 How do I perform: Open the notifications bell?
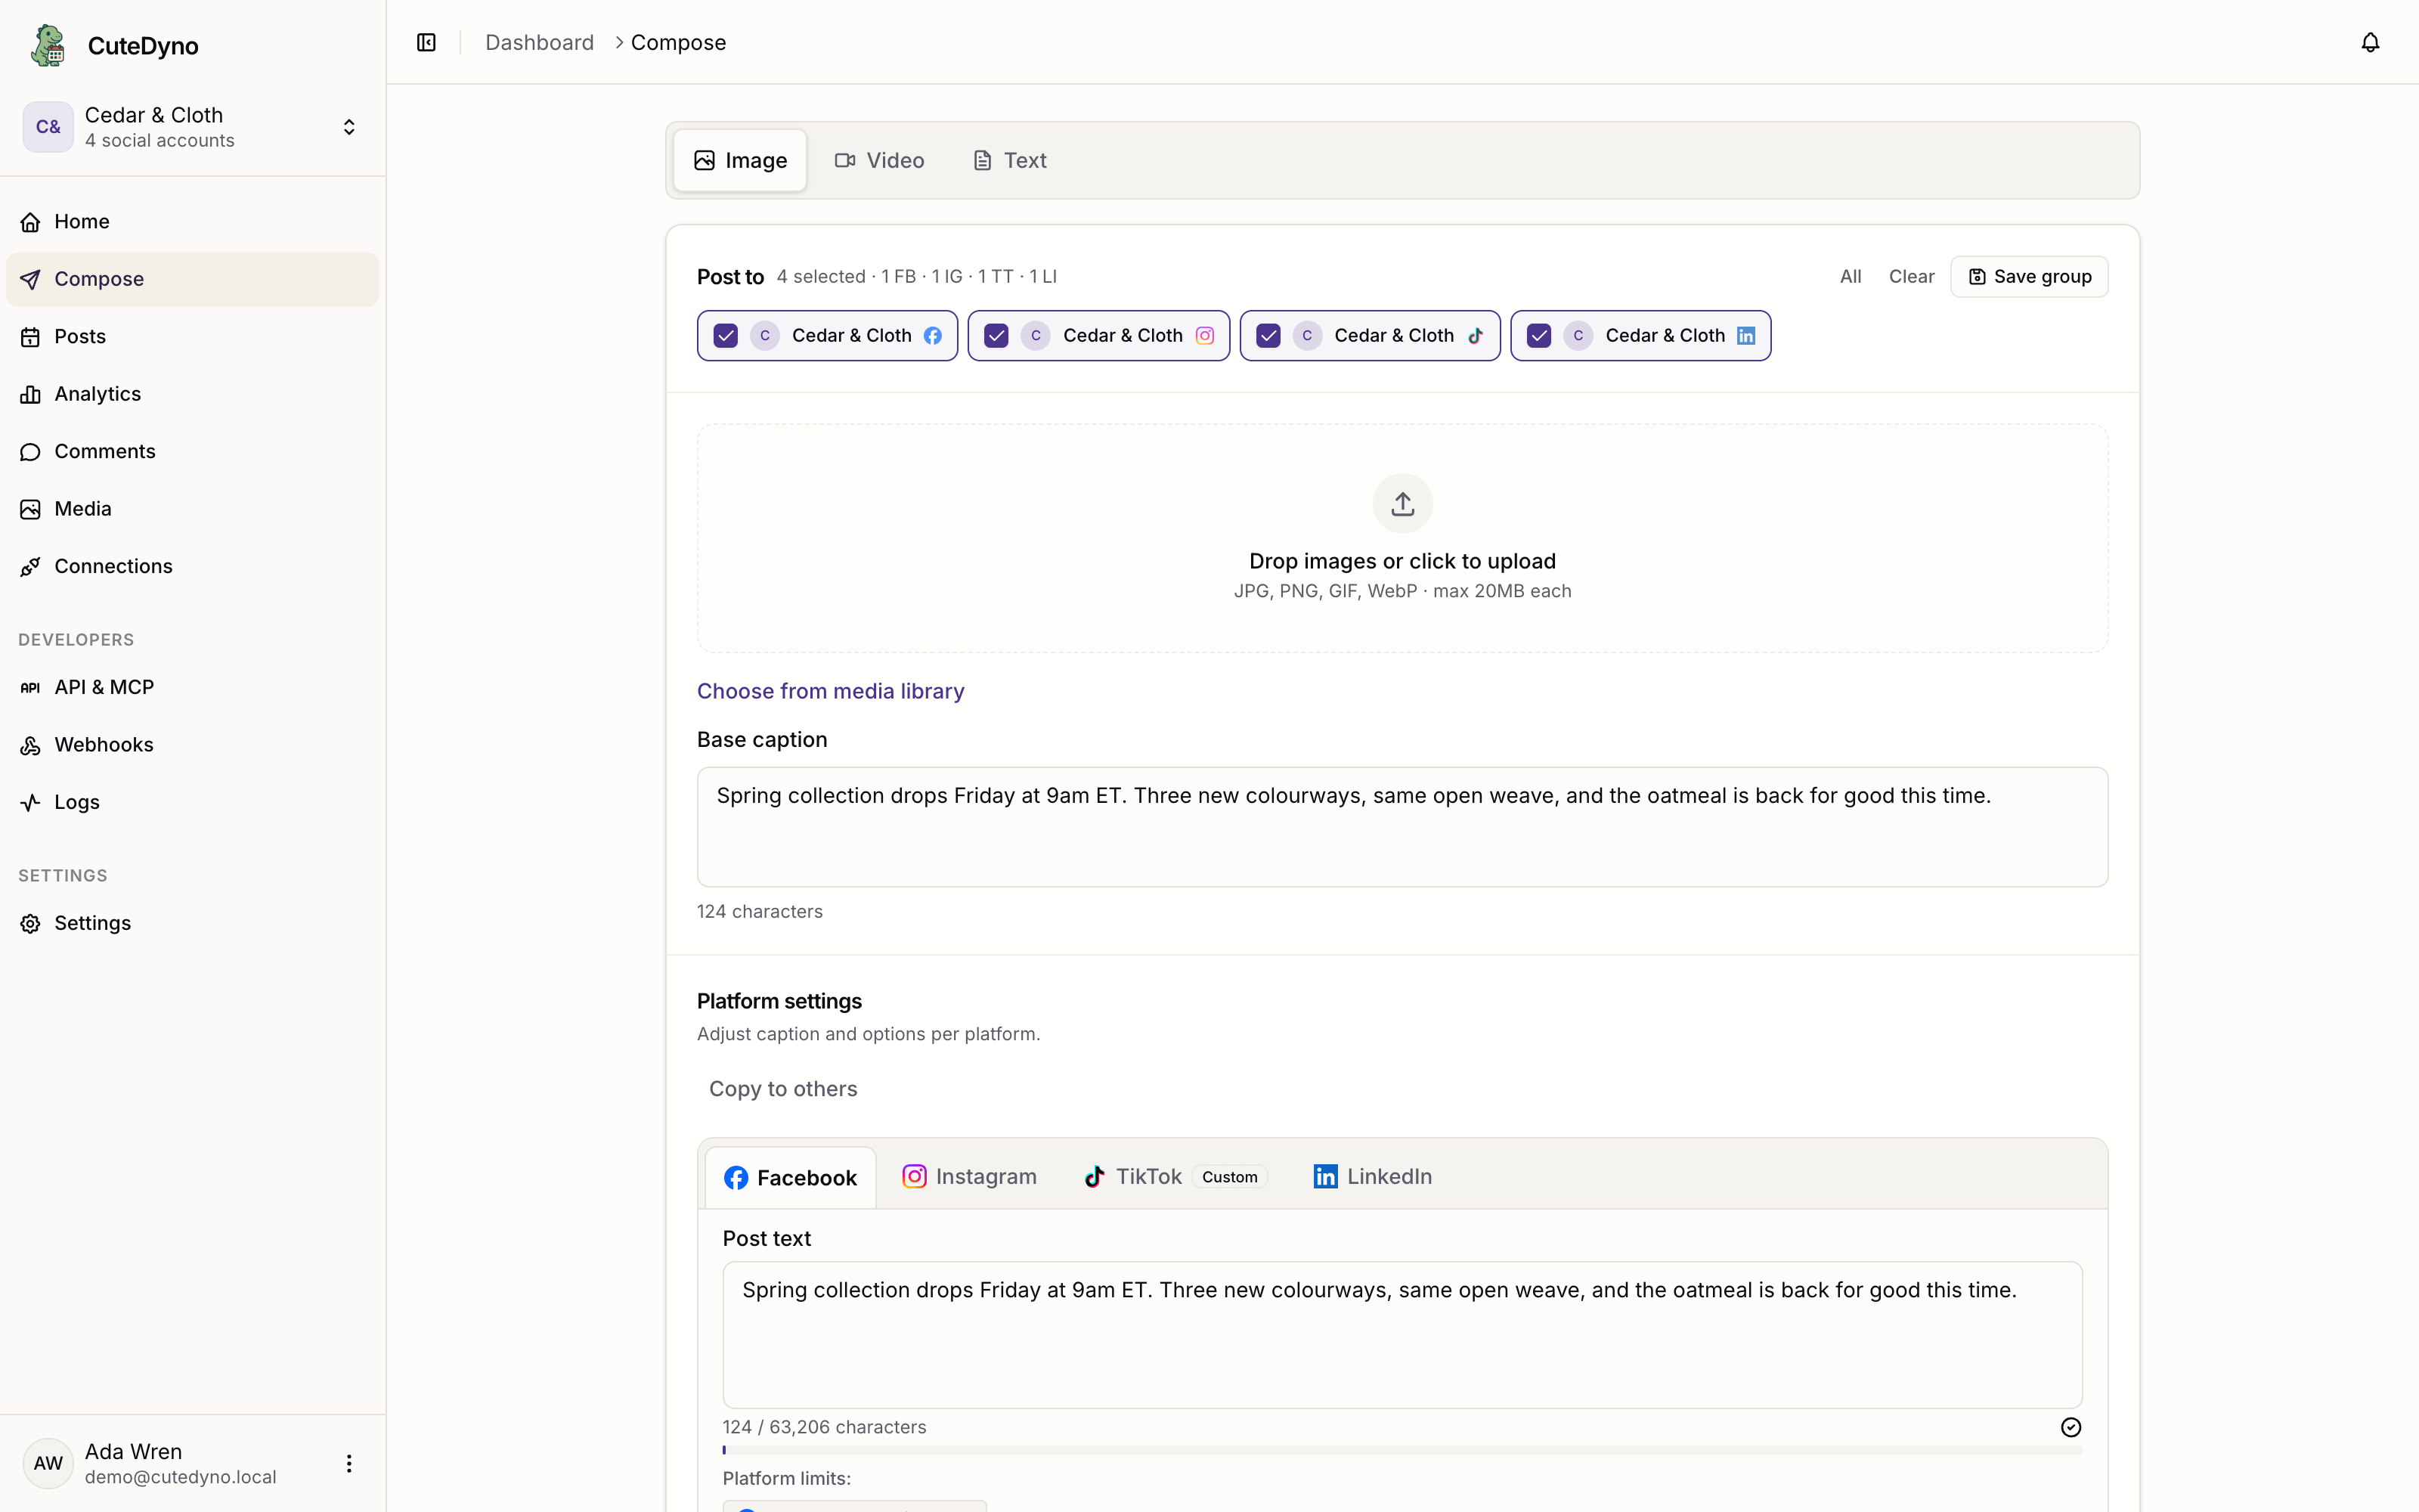coord(2370,42)
